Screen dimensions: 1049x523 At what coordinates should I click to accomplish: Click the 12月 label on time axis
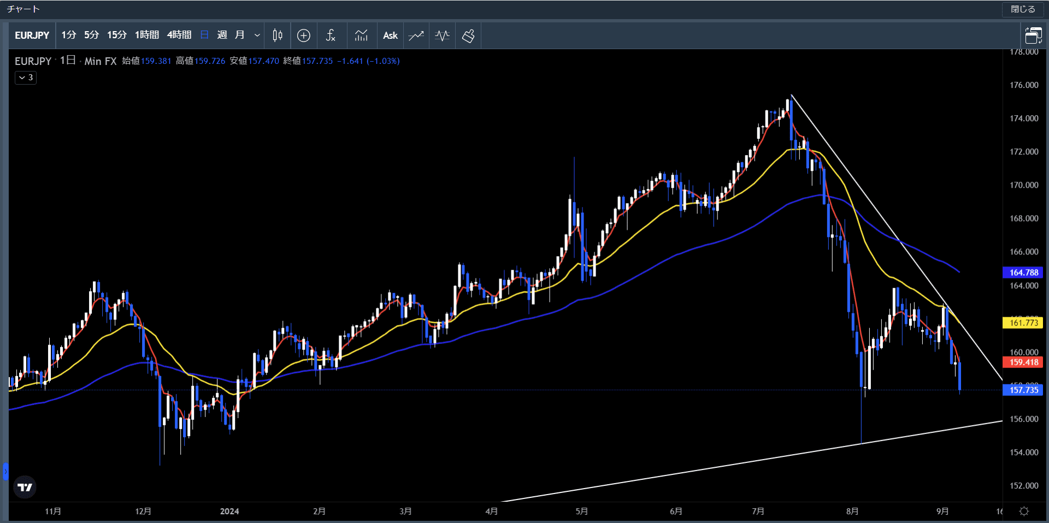(143, 512)
